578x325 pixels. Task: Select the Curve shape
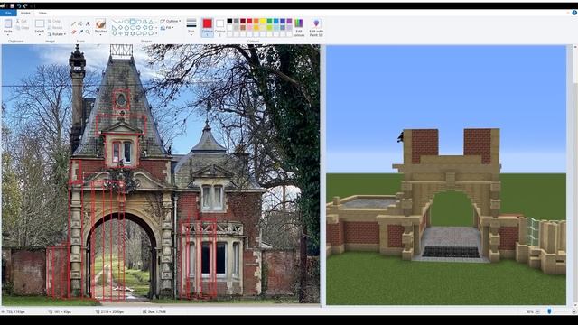[120, 22]
